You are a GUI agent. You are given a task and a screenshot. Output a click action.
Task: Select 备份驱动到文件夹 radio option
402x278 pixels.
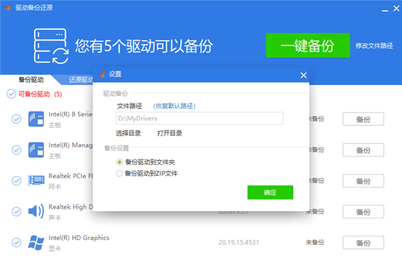pos(119,162)
